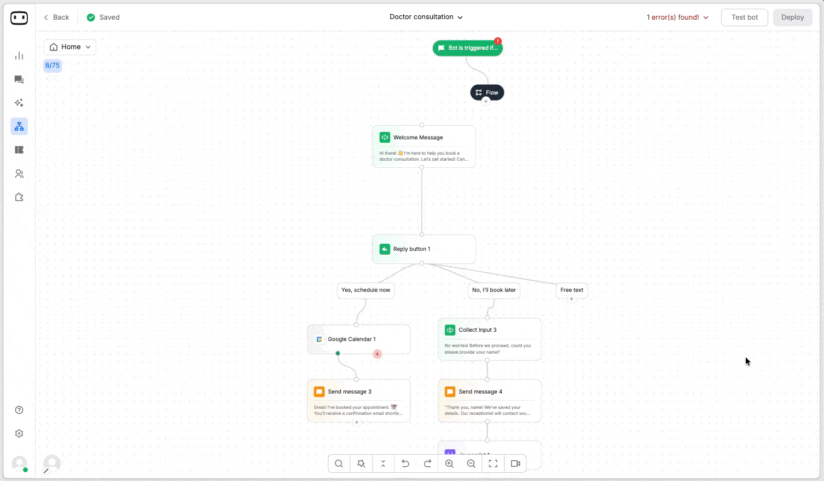Select the Welcome Message node
824x481 pixels.
point(423,146)
